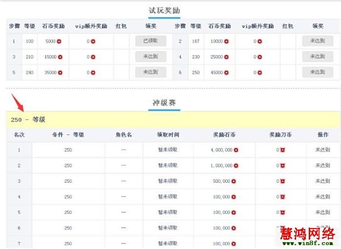Click rank 4 奖励刀币 knife-coin icon

[x=282, y=197]
